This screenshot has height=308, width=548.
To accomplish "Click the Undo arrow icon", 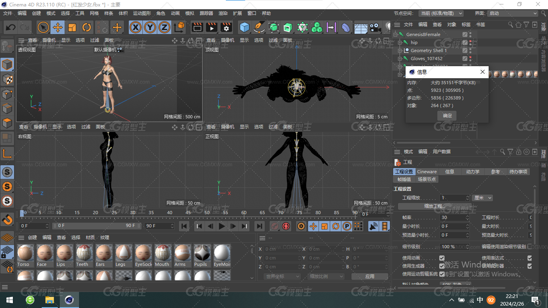I will pos(11,28).
